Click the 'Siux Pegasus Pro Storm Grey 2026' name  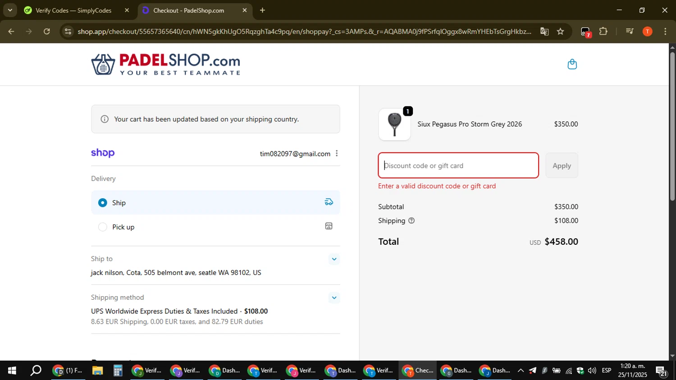coord(470,124)
